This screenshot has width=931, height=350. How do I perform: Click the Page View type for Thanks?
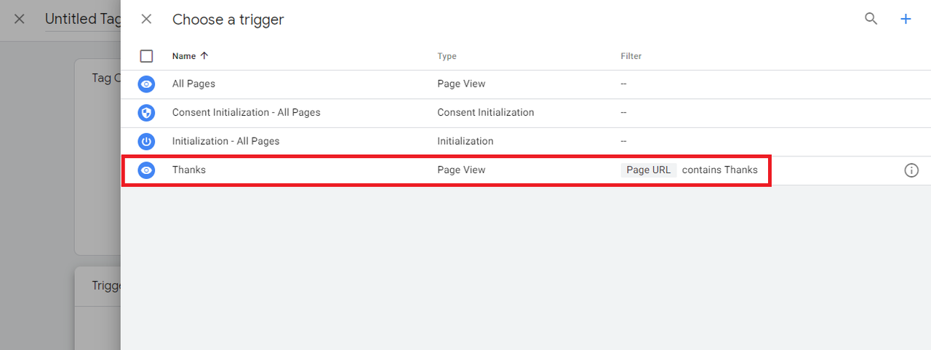point(461,170)
